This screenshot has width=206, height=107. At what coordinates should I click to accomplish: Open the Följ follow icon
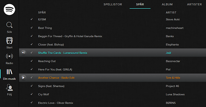coord(9,88)
